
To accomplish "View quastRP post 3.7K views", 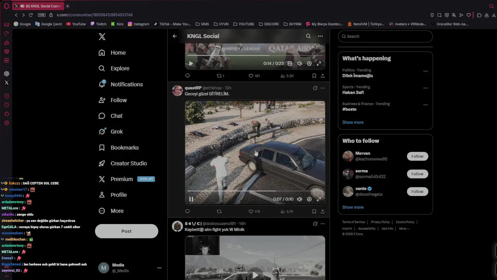I will click(x=287, y=212).
